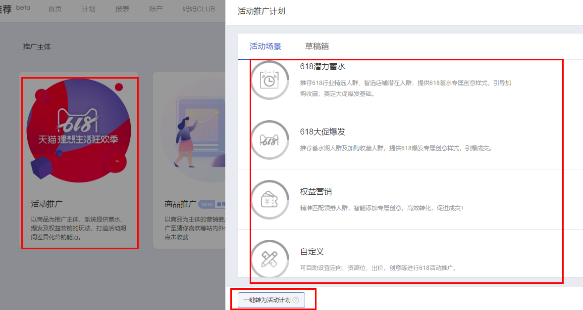The image size is (583, 310).
Task: Click the 商品推广 card title
Action: coord(180,204)
